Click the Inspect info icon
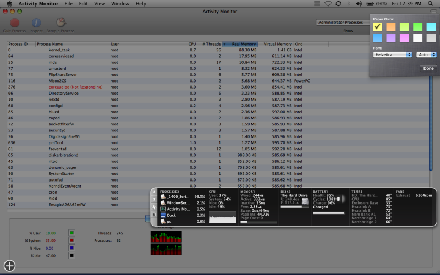Viewport: 440px width, 275px height. tap(36, 23)
